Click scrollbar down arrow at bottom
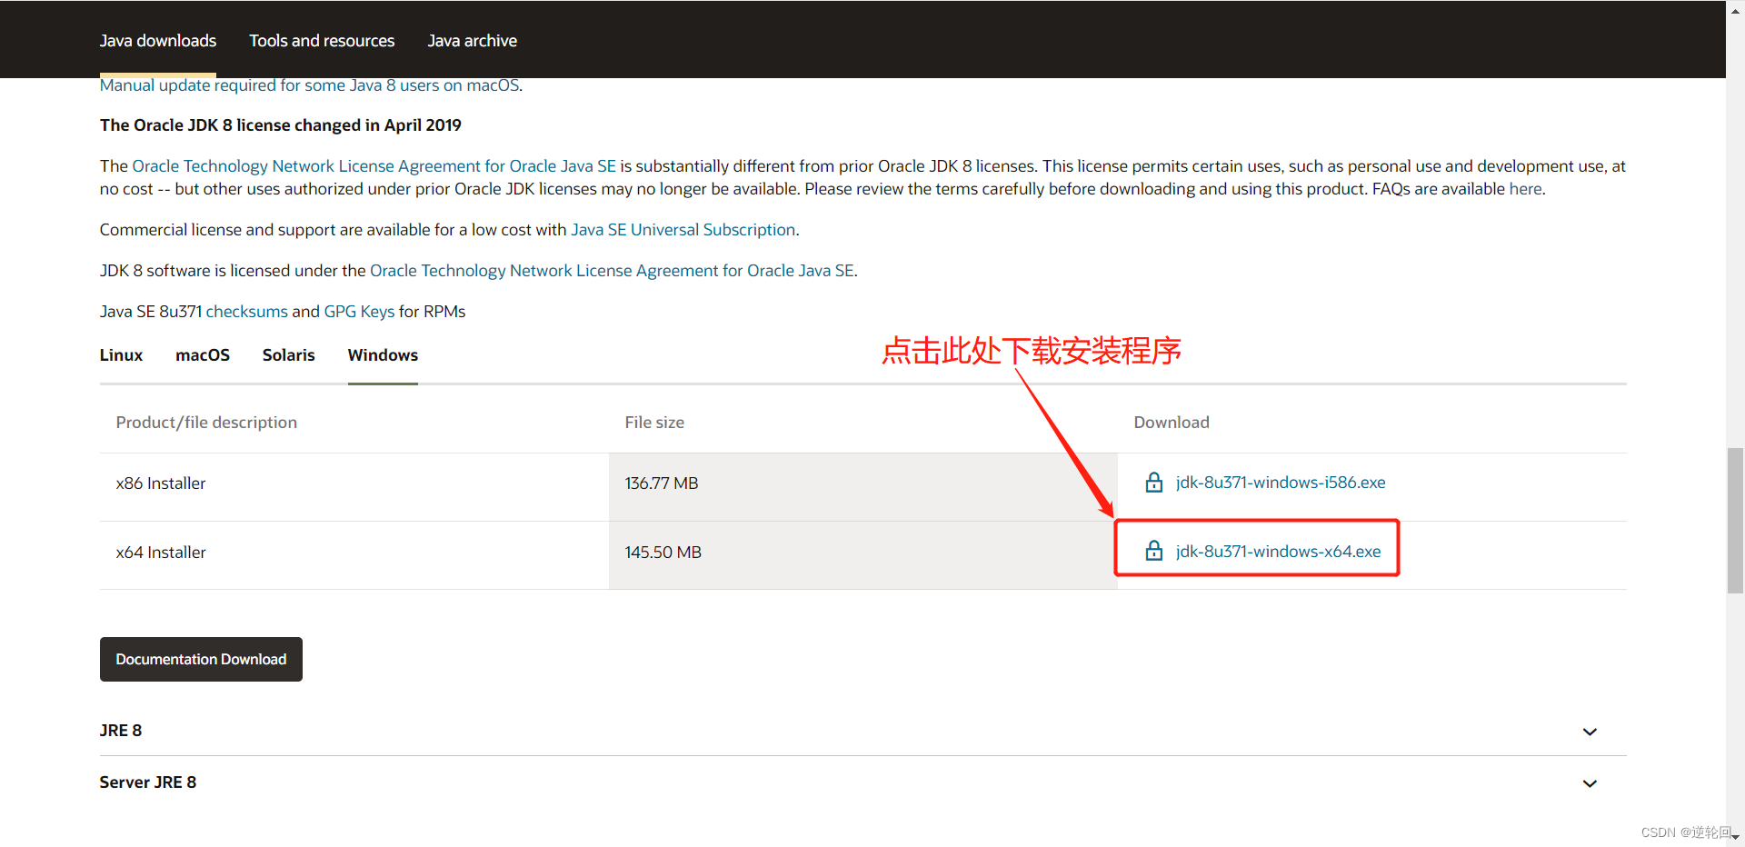 click(x=1735, y=837)
